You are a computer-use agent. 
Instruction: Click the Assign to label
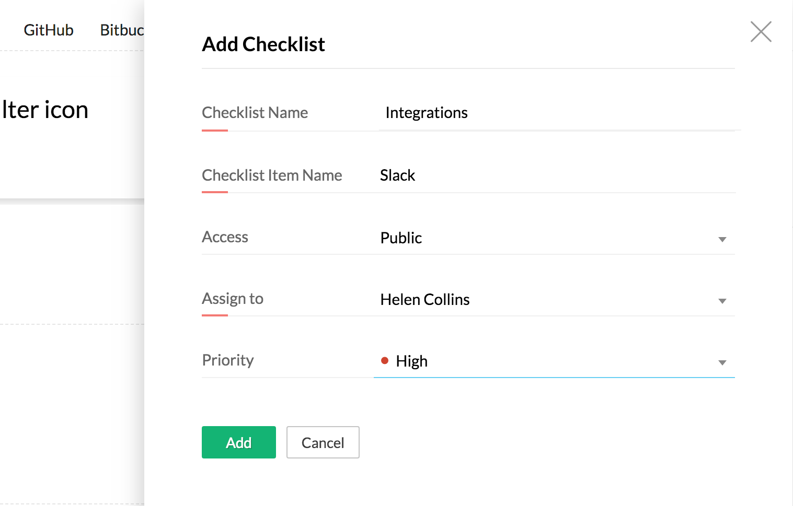[x=233, y=299]
